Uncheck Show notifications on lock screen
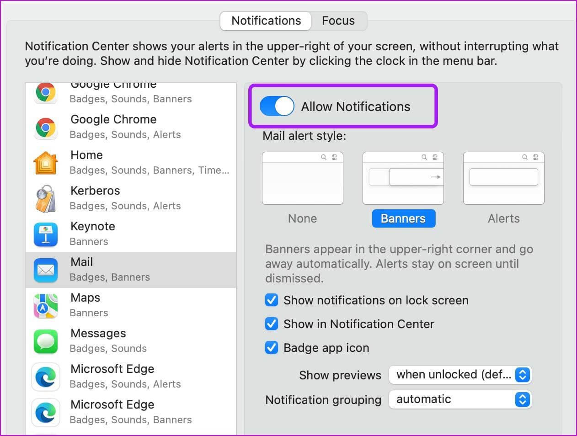 tap(272, 300)
